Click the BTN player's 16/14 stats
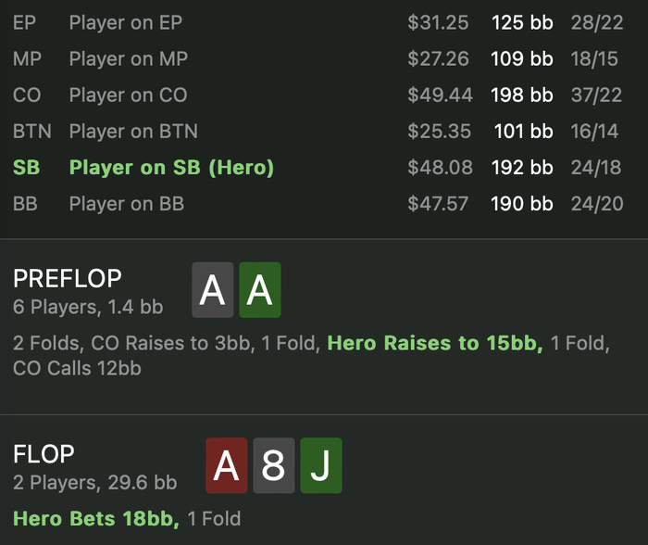Screen dimensions: 648x545 click(594, 132)
